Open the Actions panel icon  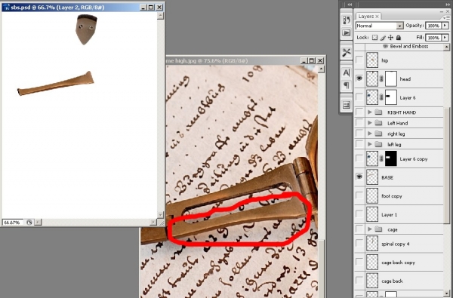tap(346, 33)
